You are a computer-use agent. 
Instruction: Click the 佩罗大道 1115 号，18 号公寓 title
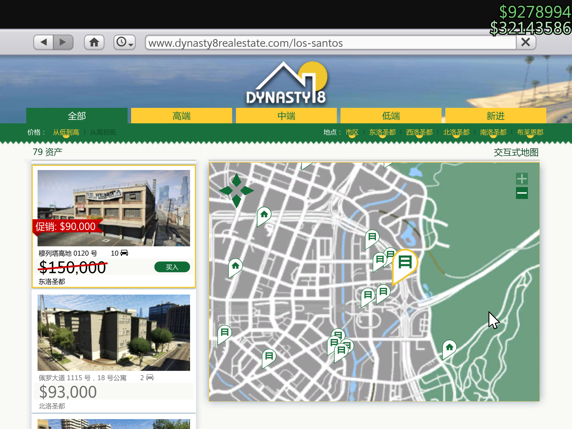(83, 378)
